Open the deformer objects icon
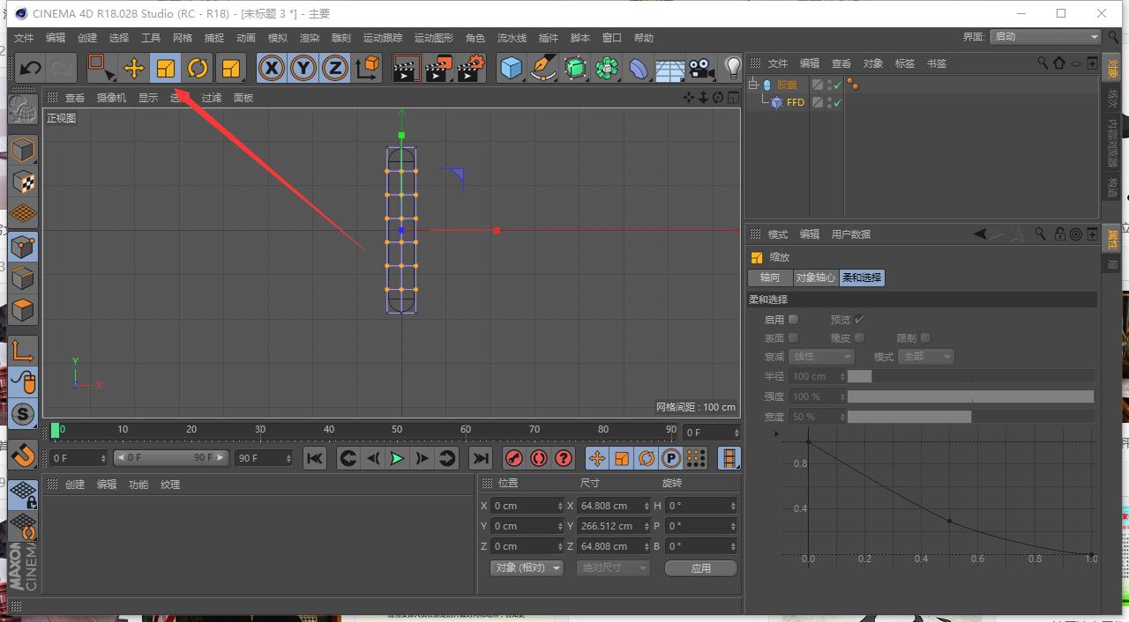Image resolution: width=1129 pixels, height=622 pixels. tap(639, 68)
